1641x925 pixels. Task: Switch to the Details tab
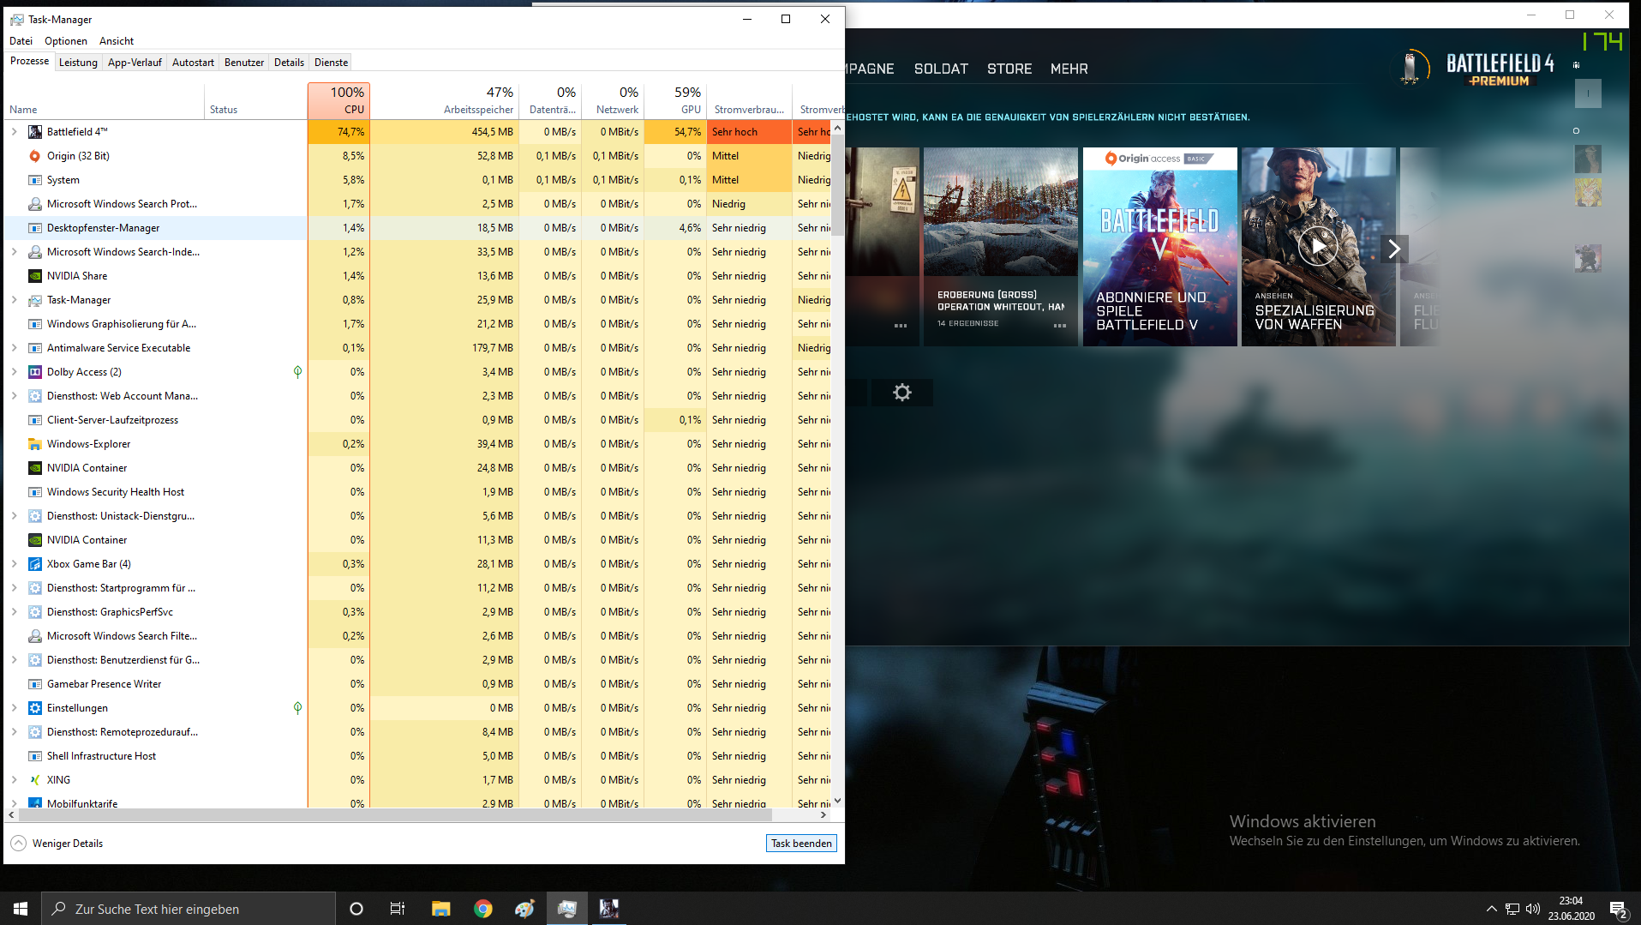click(289, 63)
